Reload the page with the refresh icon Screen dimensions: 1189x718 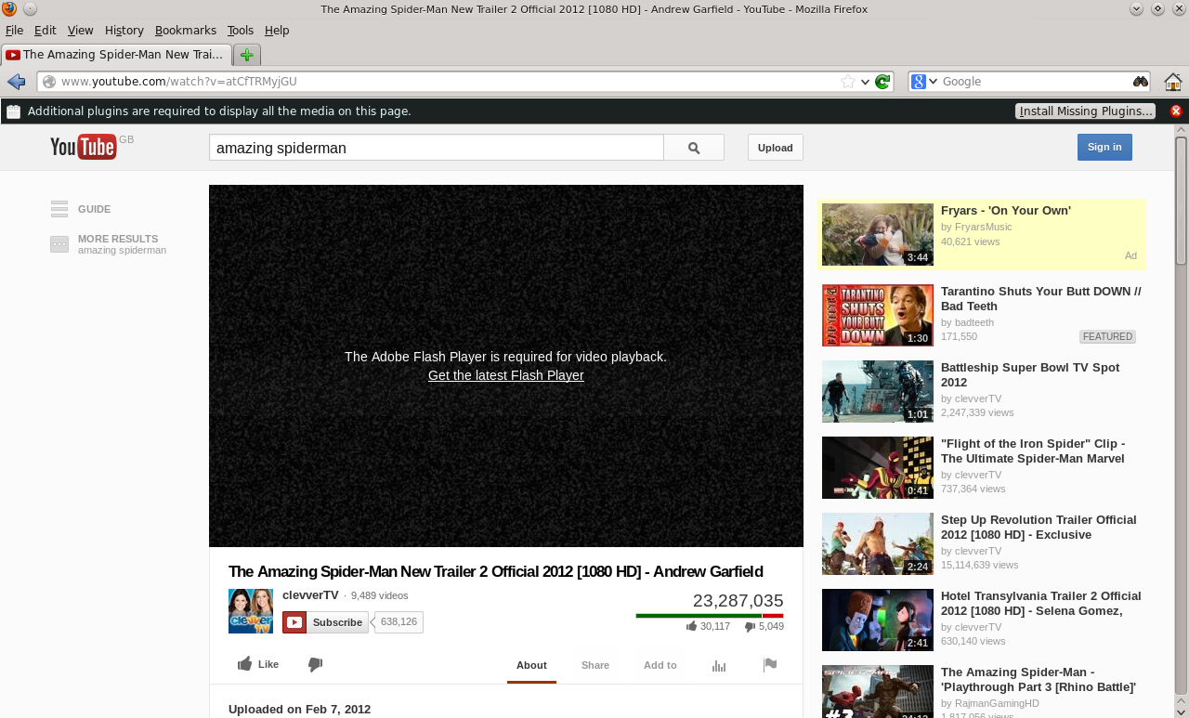click(882, 82)
